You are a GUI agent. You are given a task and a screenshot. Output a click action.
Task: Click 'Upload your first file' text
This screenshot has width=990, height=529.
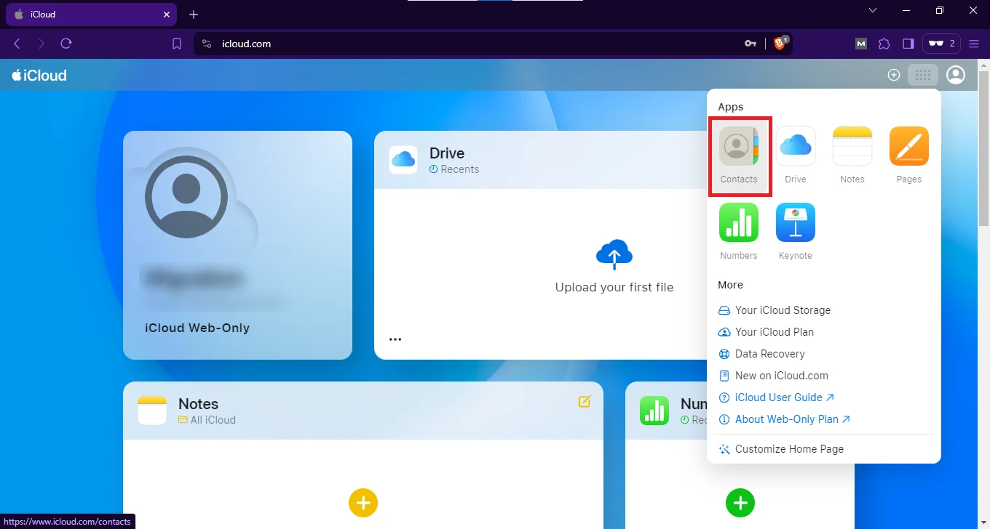pyautogui.click(x=614, y=287)
